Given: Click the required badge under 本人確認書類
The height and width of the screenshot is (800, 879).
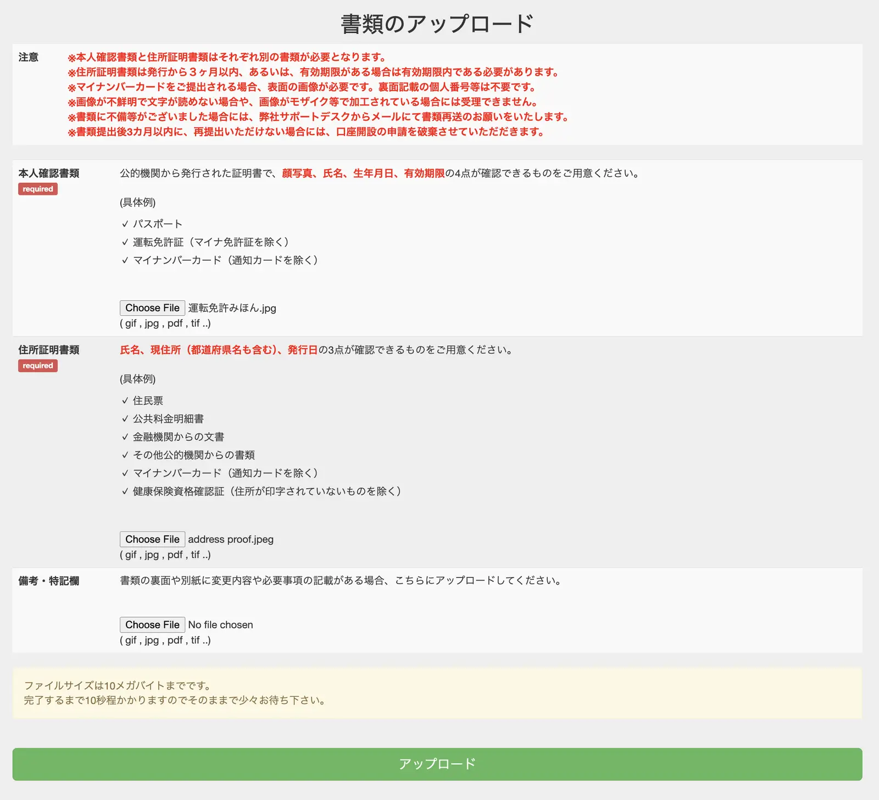Looking at the screenshot, I should (x=38, y=189).
